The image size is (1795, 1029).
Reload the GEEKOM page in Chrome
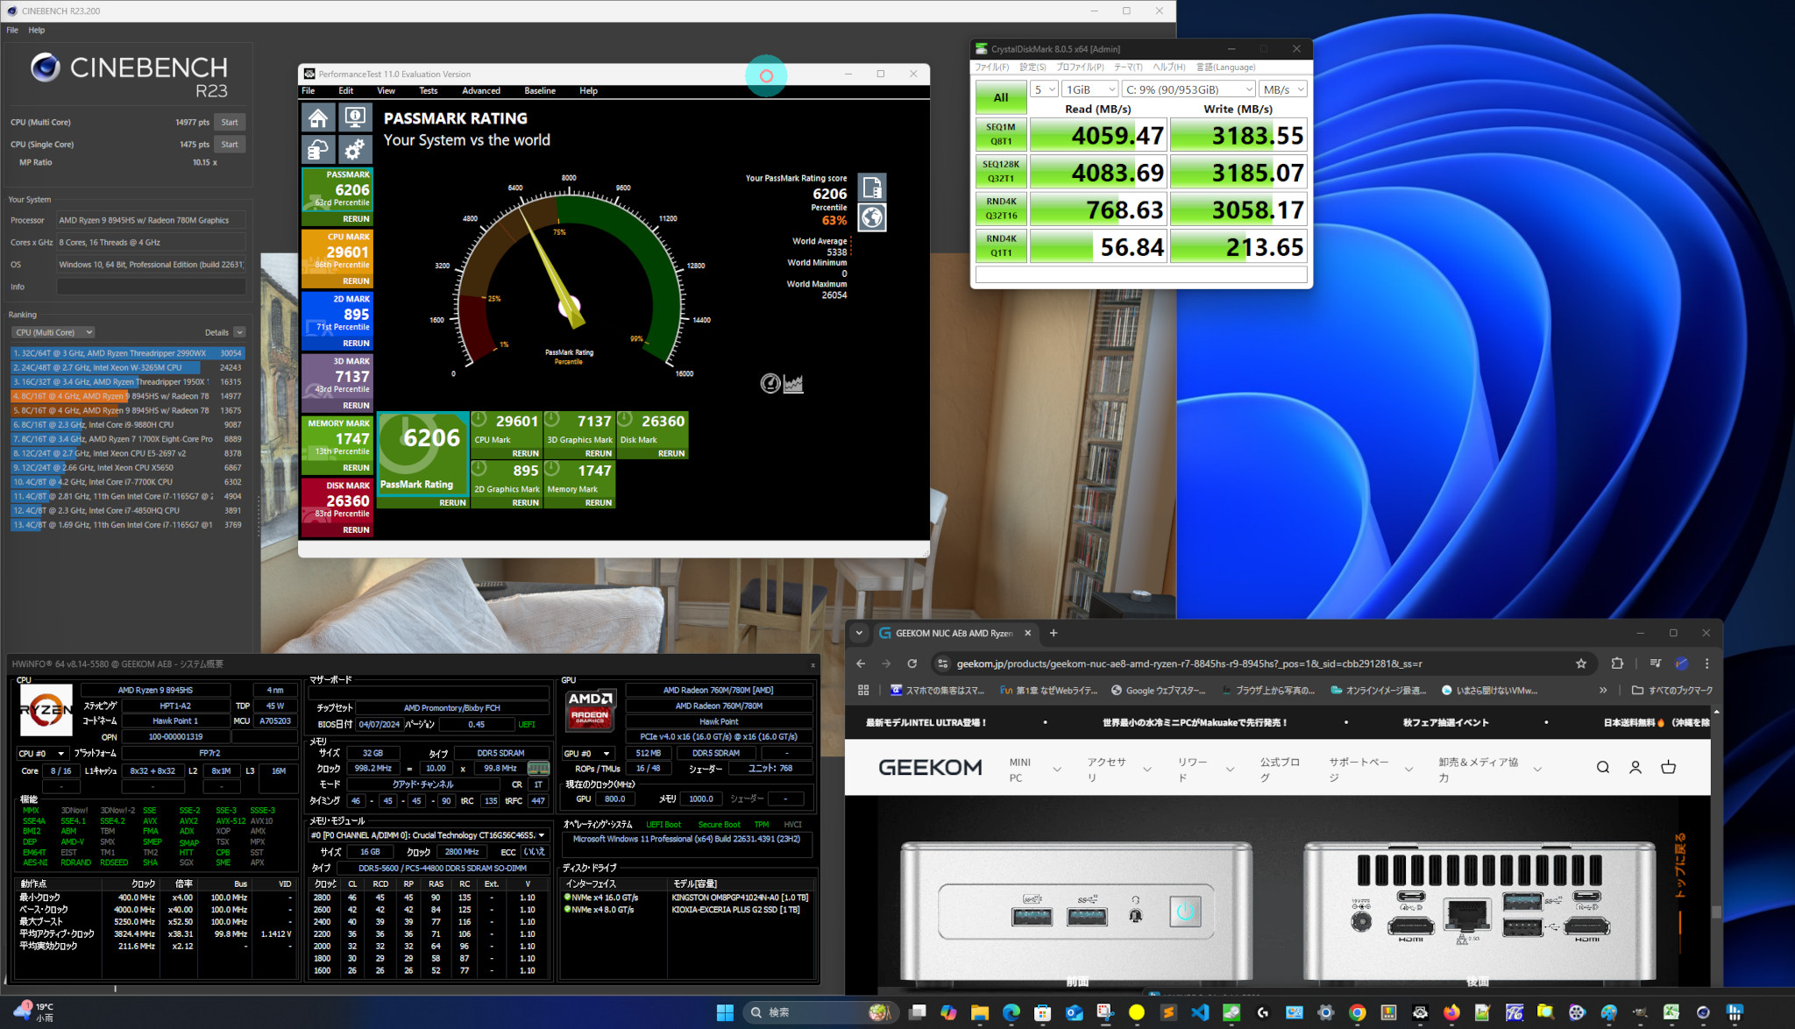912,664
